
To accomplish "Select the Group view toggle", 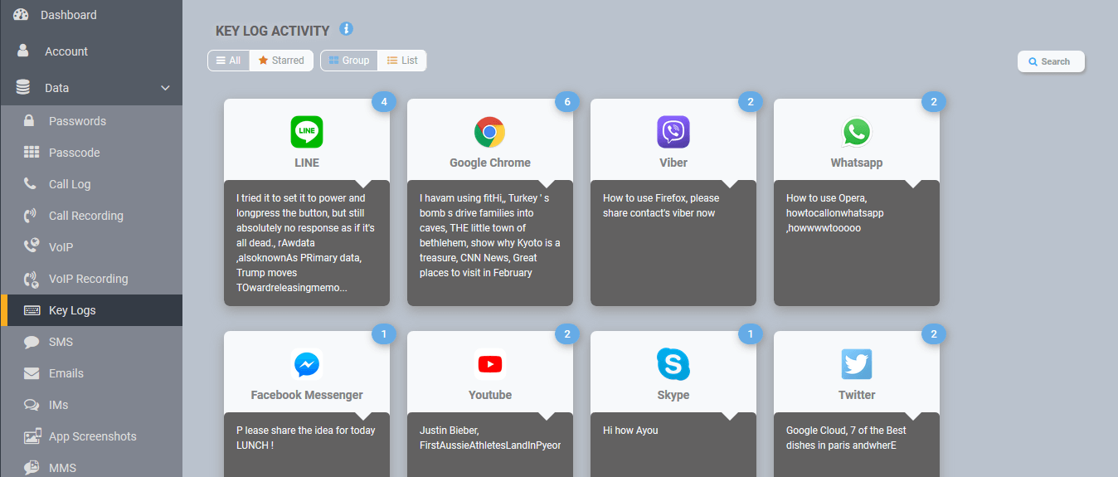I will (349, 61).
